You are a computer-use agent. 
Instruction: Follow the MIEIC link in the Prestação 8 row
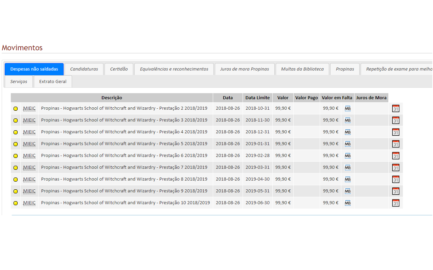pos(29,179)
